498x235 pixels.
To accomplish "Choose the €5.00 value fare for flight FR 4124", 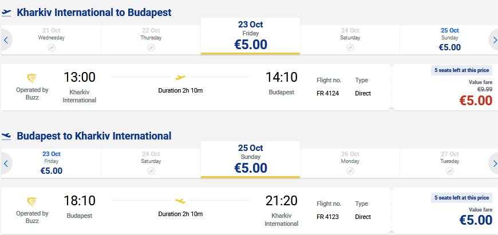I will pos(475,100).
